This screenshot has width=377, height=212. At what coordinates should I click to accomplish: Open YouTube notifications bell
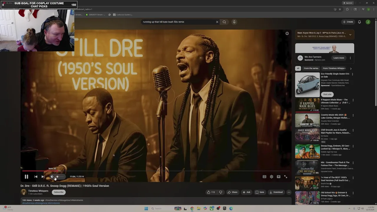pyautogui.click(x=359, y=22)
